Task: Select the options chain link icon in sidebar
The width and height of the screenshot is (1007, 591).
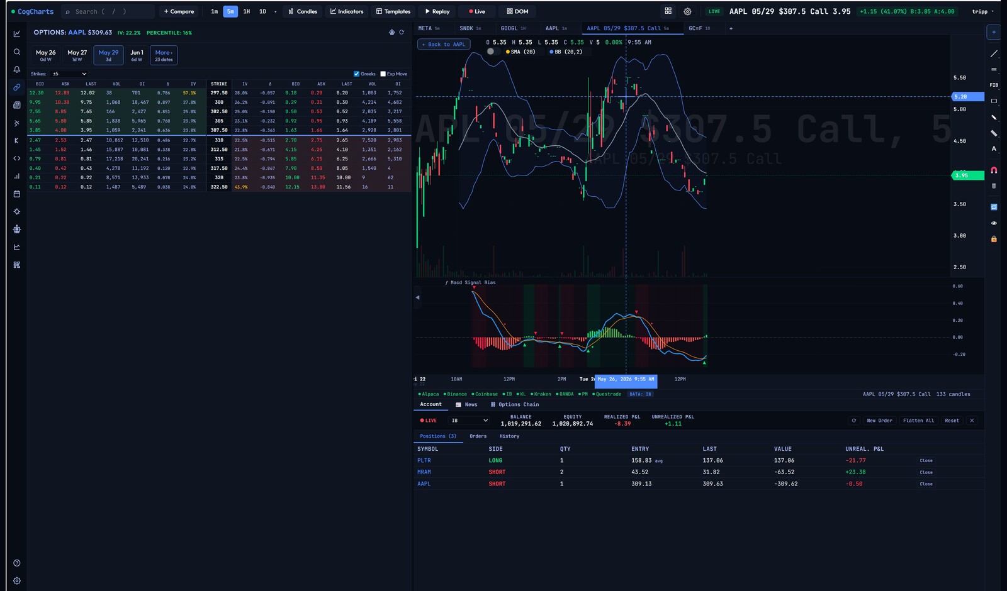Action: (x=16, y=87)
